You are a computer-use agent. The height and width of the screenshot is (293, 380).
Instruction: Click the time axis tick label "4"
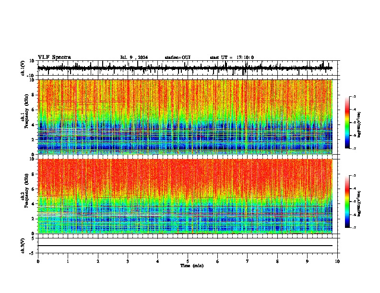(158, 261)
